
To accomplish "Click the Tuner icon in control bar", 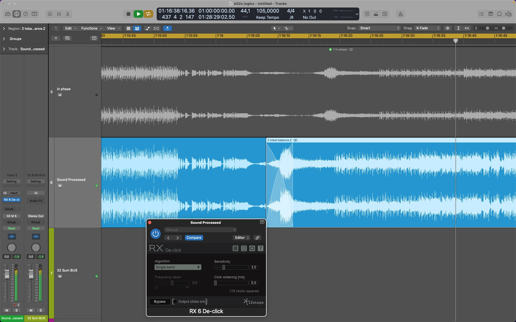I will pos(376,14).
